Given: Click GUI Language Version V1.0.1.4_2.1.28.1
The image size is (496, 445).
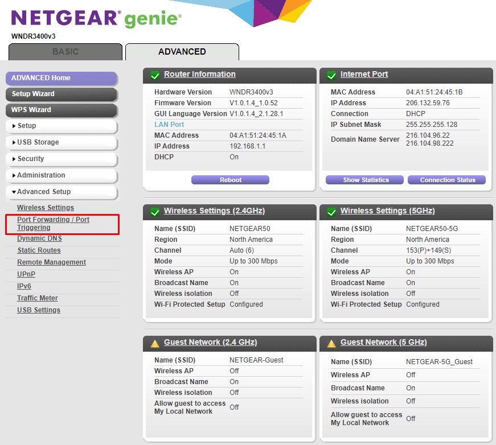Looking at the screenshot, I should [256, 114].
